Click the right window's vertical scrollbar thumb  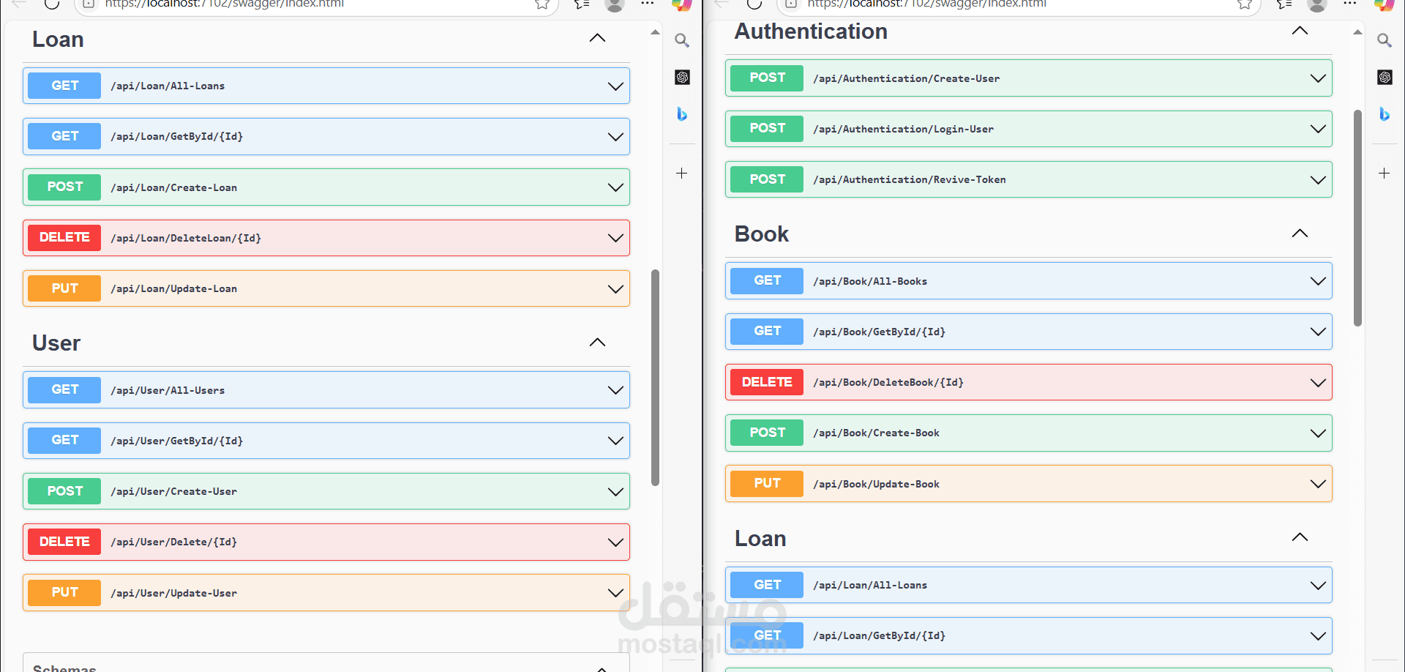click(x=1357, y=218)
